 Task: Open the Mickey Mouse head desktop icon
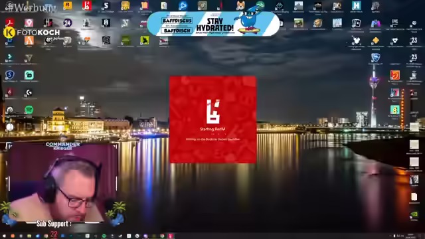tap(356, 40)
